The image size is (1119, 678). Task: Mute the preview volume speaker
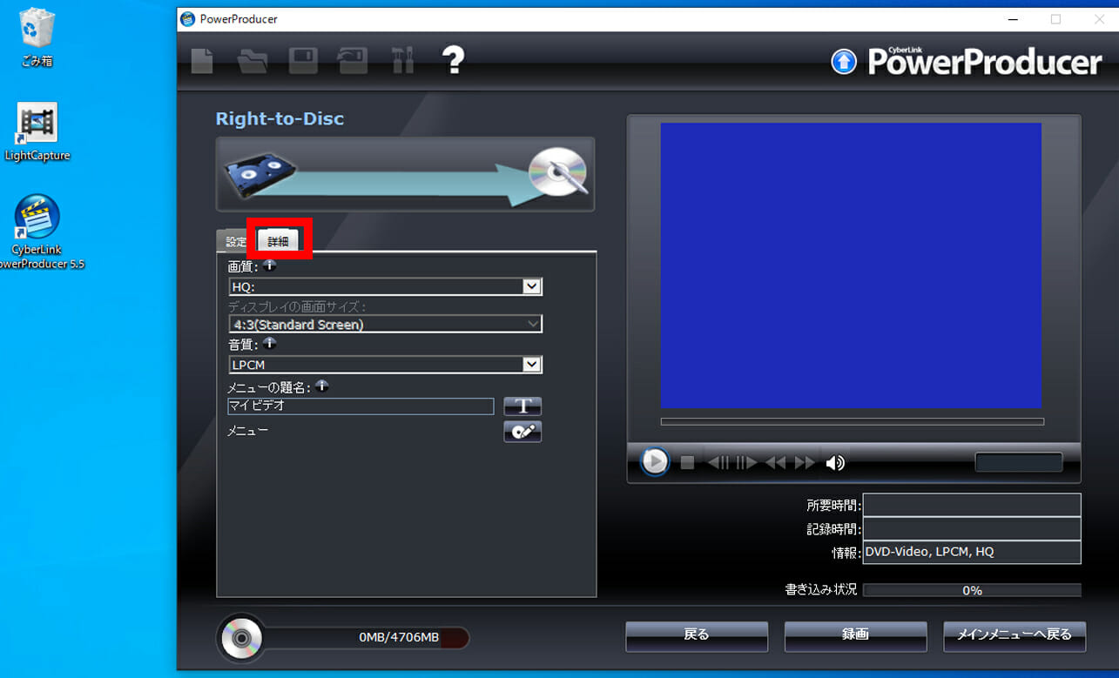point(834,462)
